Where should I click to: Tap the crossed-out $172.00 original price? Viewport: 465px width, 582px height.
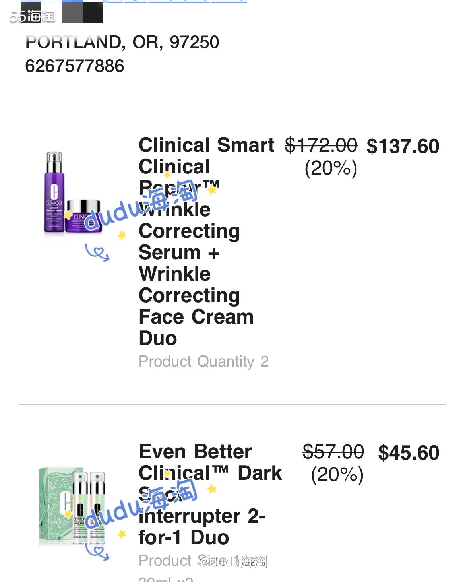321,145
